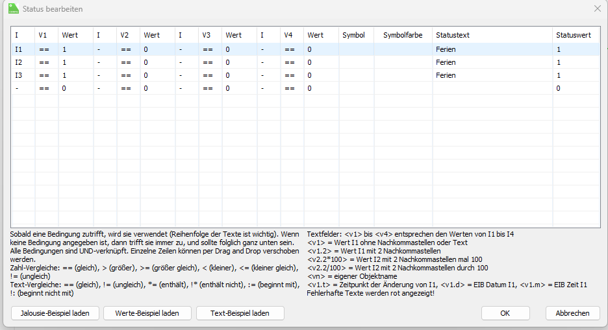This screenshot has height=330, width=608.
Task: Click empty Symbolfarbe cell in I2 row
Action: pos(403,62)
